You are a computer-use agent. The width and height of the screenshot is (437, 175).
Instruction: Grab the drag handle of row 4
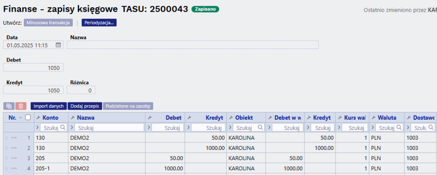click(x=6, y=169)
